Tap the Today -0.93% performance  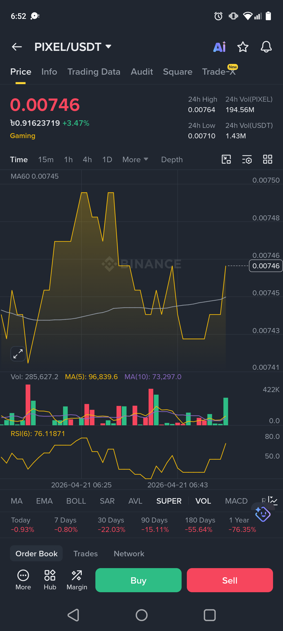(x=23, y=525)
